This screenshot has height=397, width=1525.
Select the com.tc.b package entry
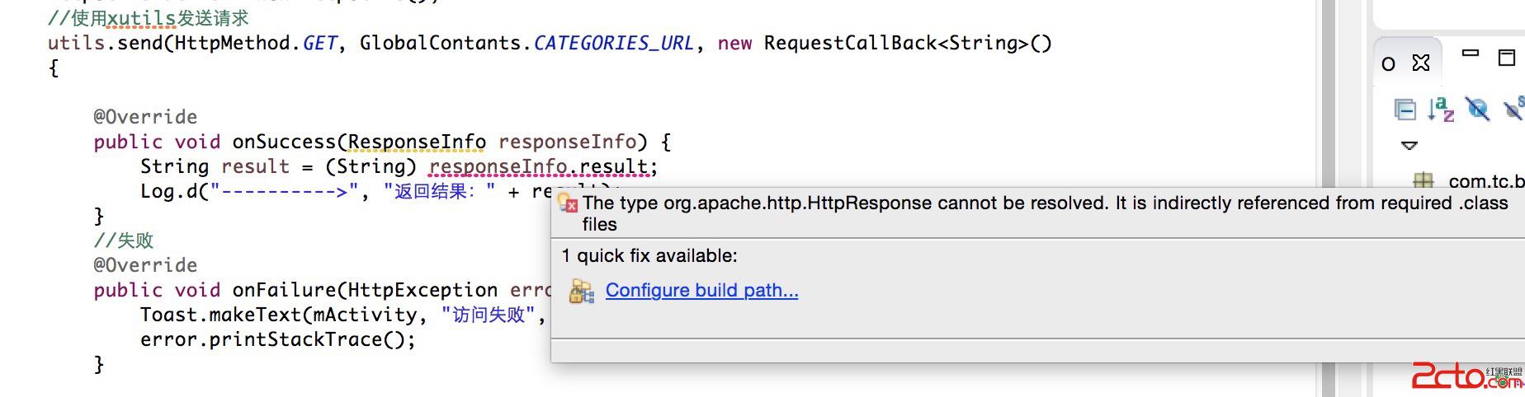click(x=1485, y=181)
